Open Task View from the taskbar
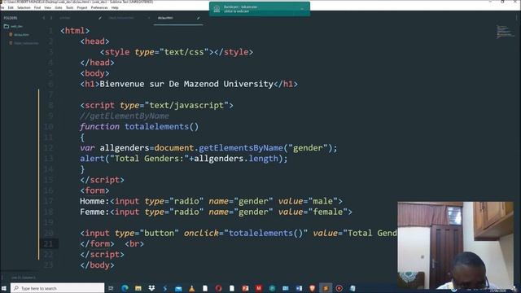 pos(111,288)
